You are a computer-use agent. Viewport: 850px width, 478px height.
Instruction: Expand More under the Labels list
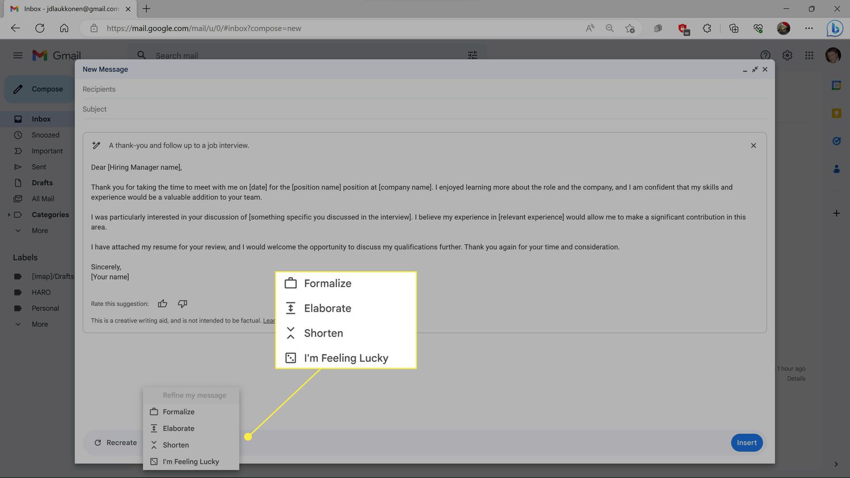(x=40, y=325)
